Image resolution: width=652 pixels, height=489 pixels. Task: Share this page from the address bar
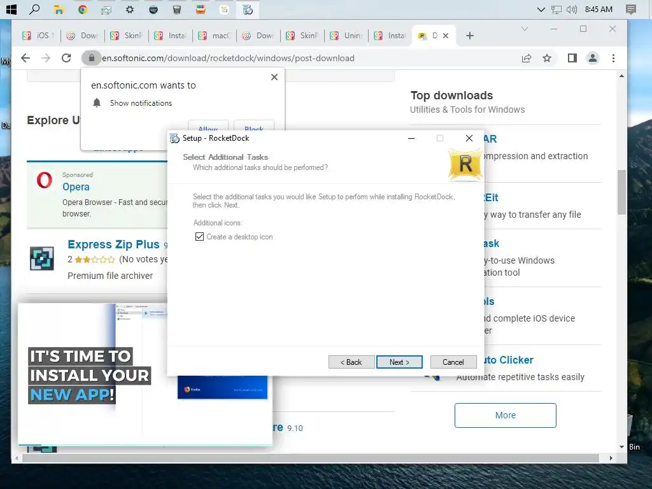527,58
